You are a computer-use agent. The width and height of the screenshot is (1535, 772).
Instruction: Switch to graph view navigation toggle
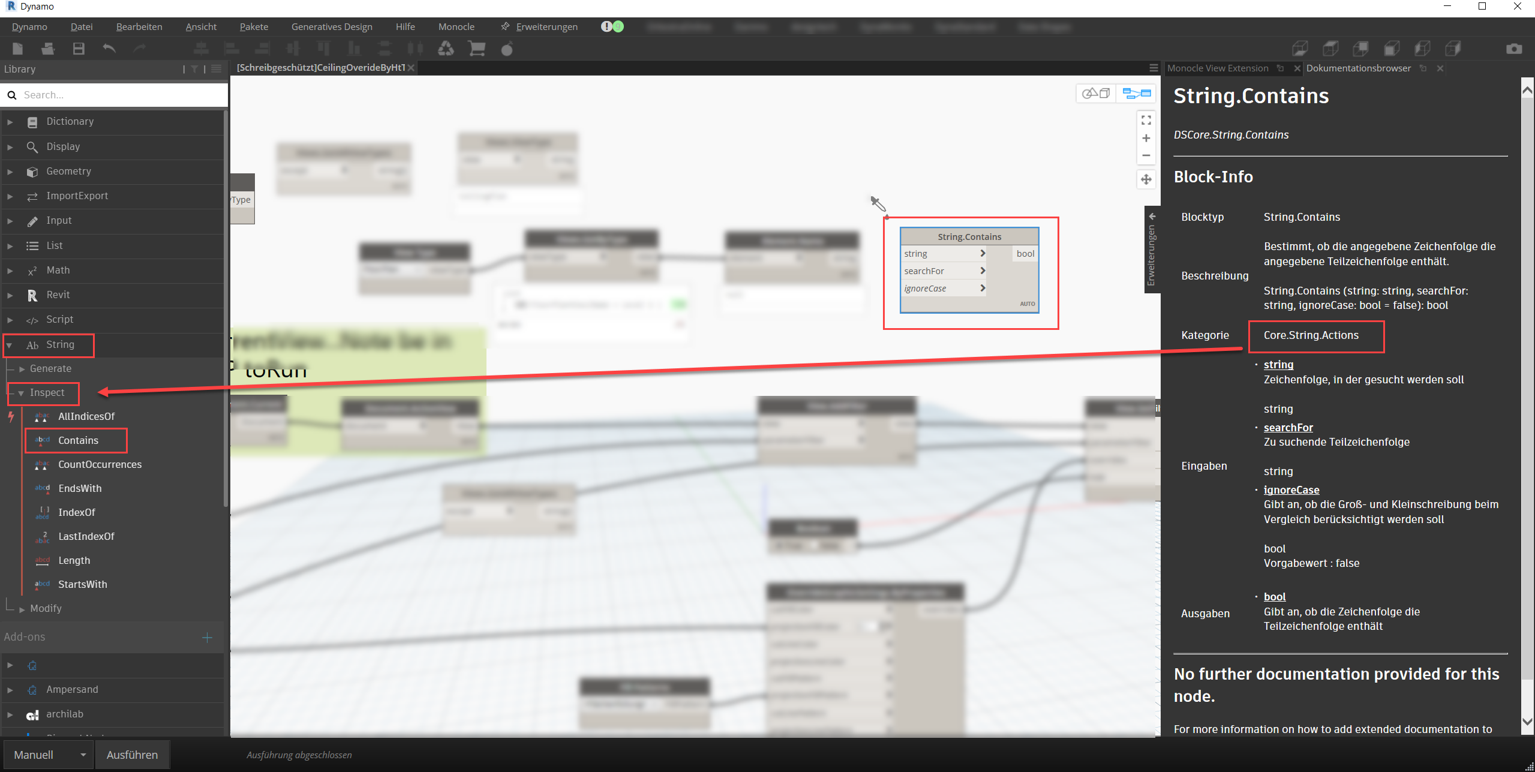pyautogui.click(x=1137, y=93)
